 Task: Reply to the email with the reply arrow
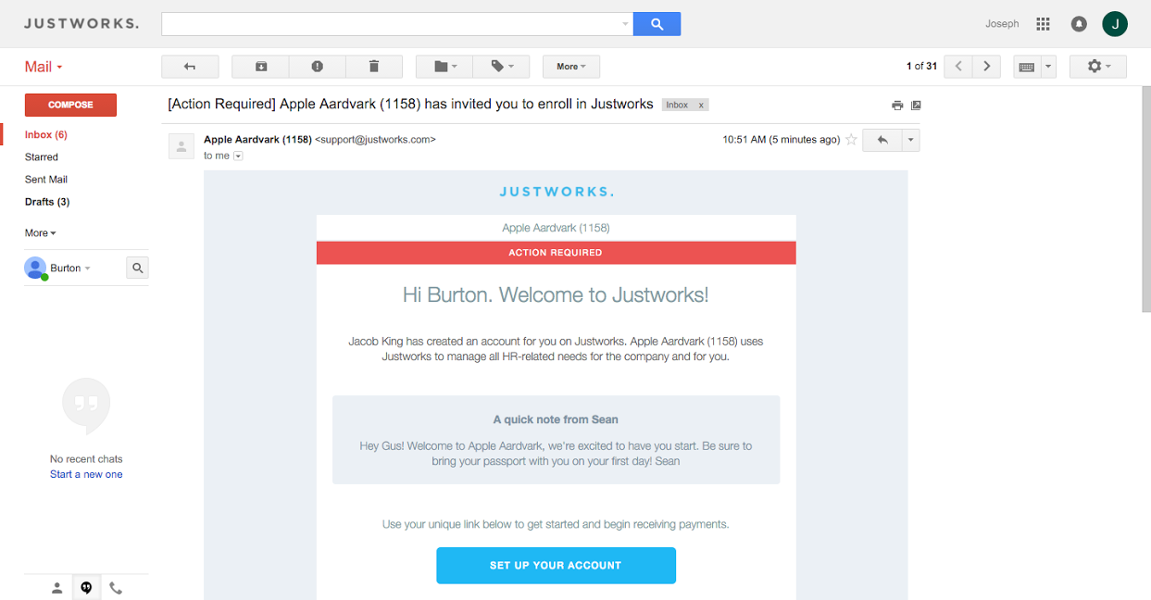coord(882,140)
